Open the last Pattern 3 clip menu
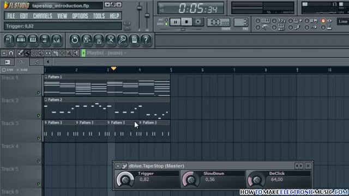The width and height of the screenshot is (349, 196). tap(141, 122)
